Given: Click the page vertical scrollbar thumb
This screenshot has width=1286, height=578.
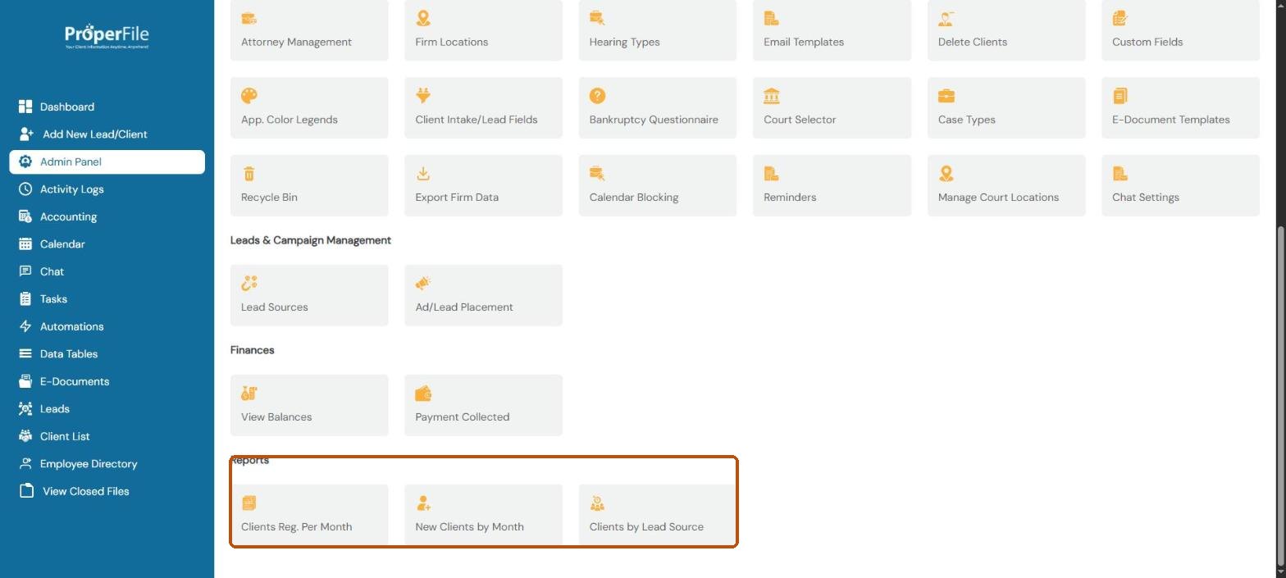Looking at the screenshot, I should point(1280,396).
